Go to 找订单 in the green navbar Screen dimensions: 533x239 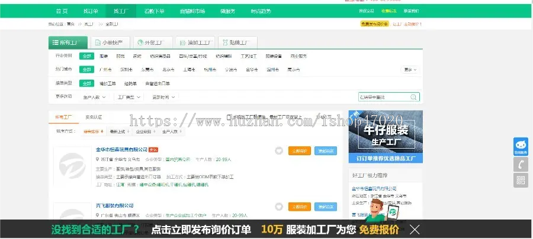pos(91,11)
